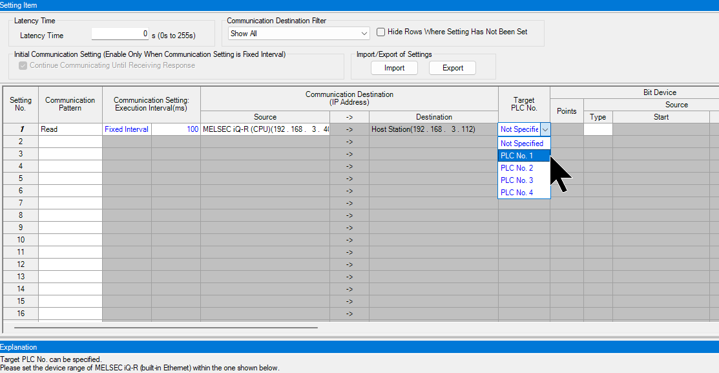This screenshot has height=373, width=719.
Task: Edit the execution interval value 100
Action: click(x=176, y=129)
